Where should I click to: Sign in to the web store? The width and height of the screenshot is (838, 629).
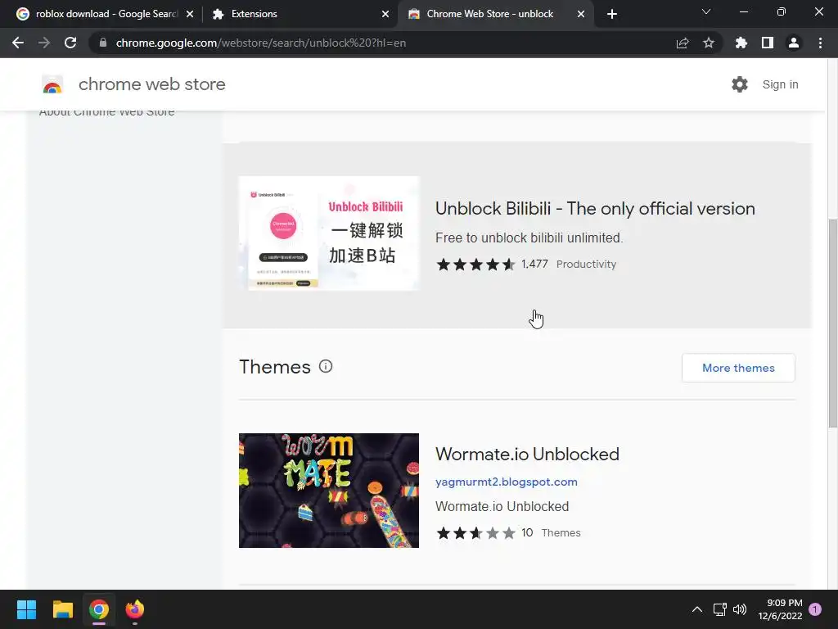tap(780, 84)
